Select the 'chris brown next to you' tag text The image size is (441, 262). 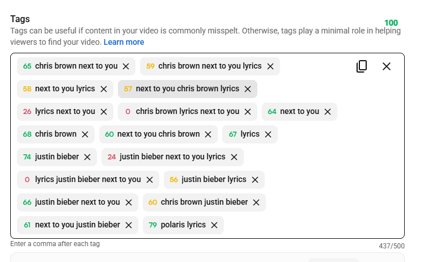point(76,66)
